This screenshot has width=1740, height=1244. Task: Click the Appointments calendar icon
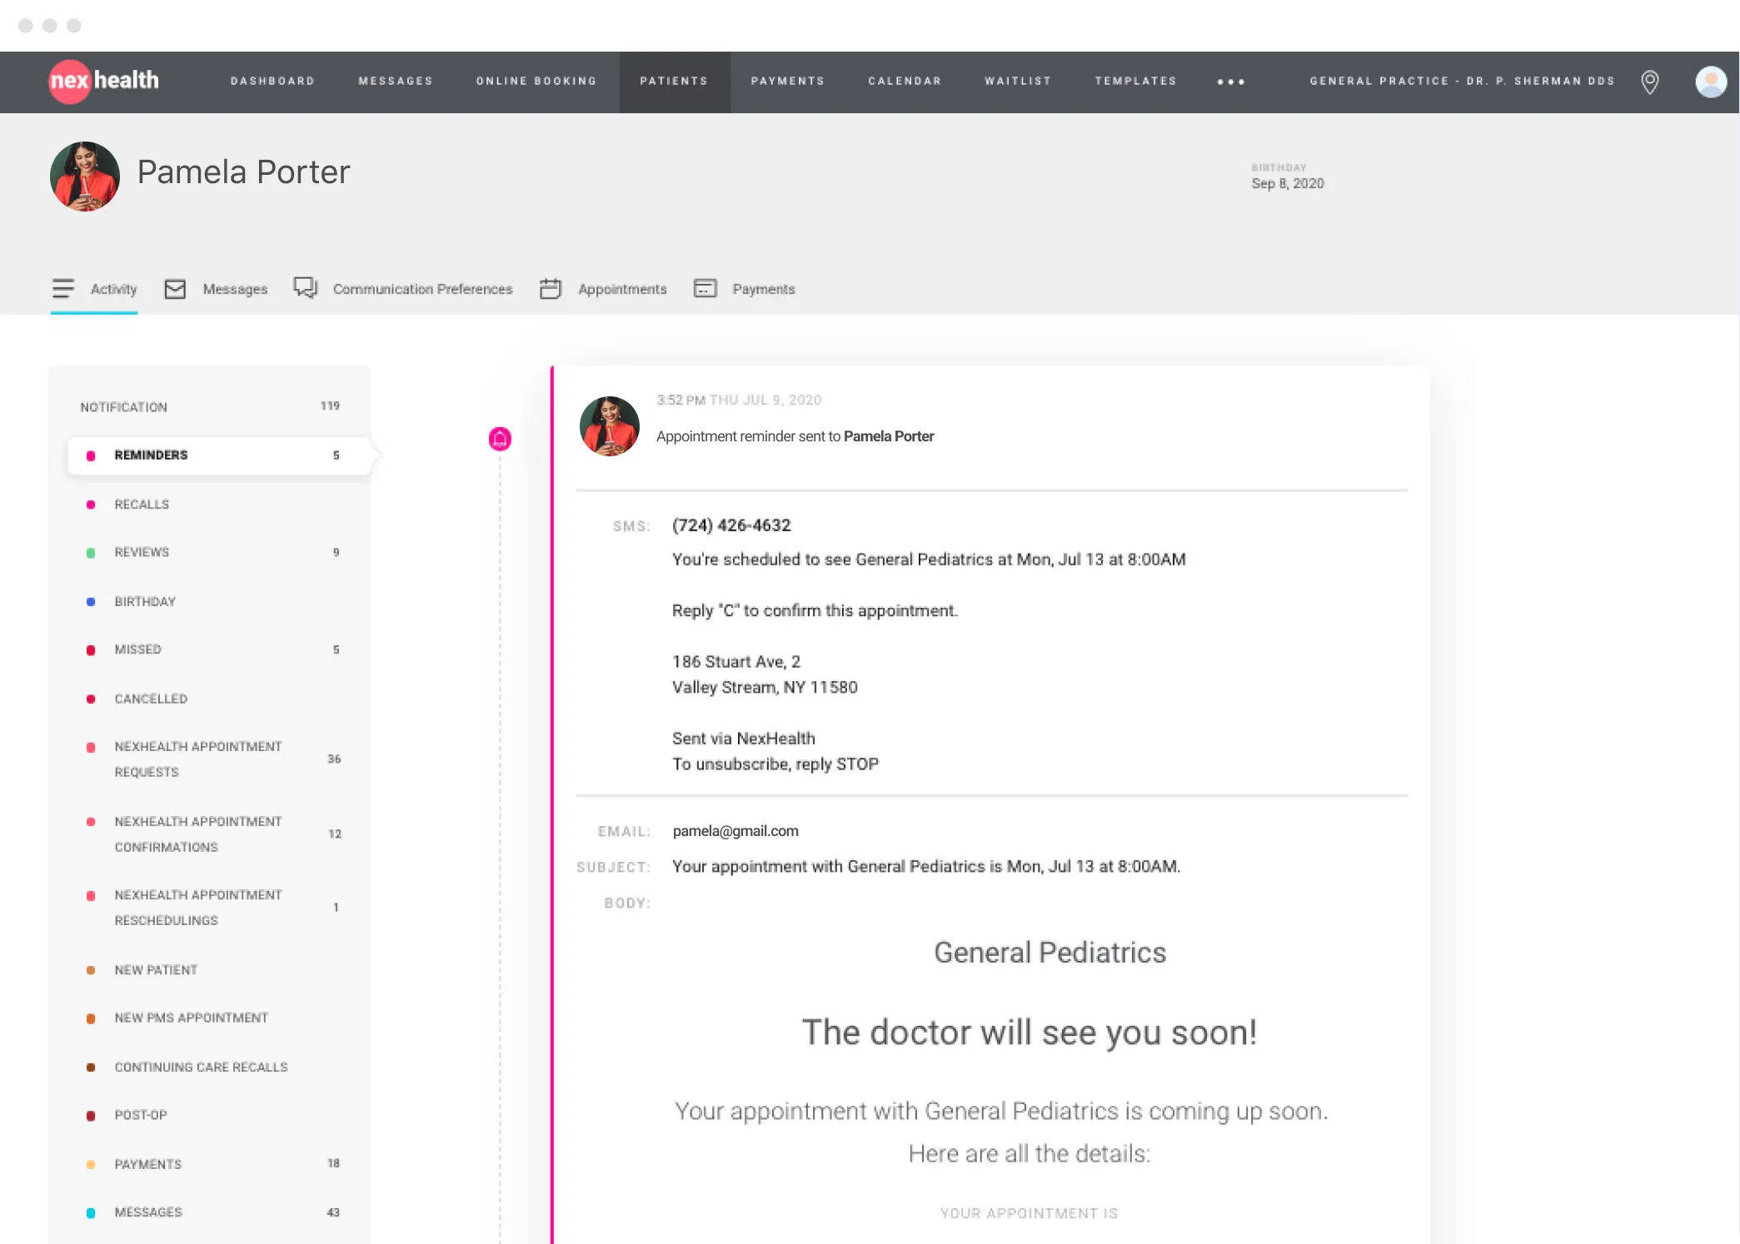pos(551,288)
